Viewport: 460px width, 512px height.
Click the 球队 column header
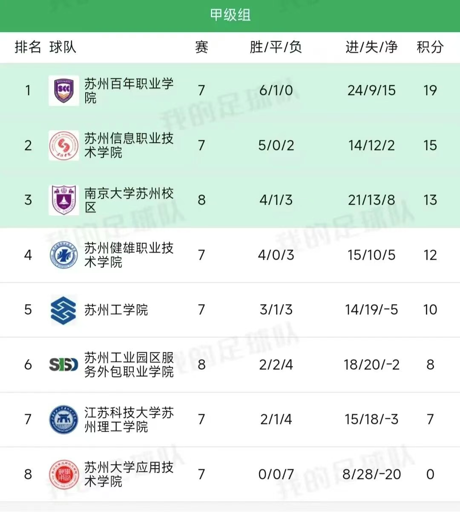pos(63,47)
